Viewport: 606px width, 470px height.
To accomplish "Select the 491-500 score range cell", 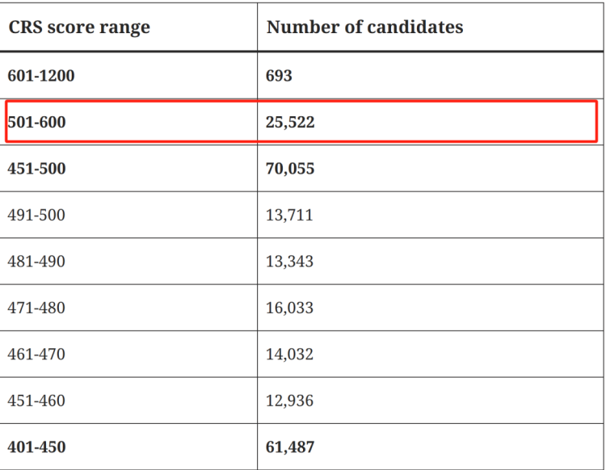I will (x=36, y=215).
